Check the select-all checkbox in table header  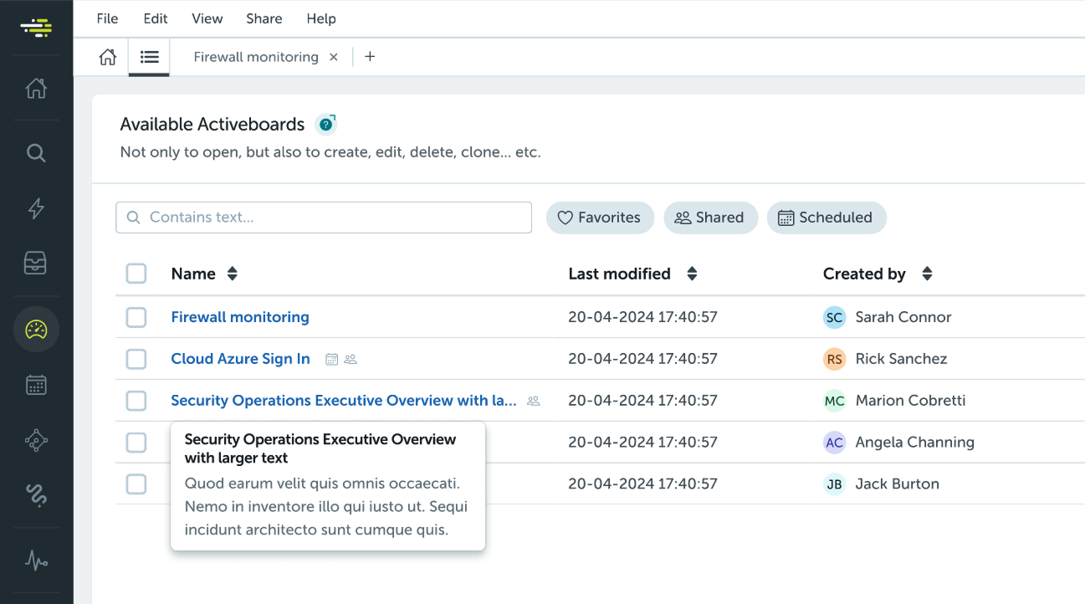pos(136,274)
